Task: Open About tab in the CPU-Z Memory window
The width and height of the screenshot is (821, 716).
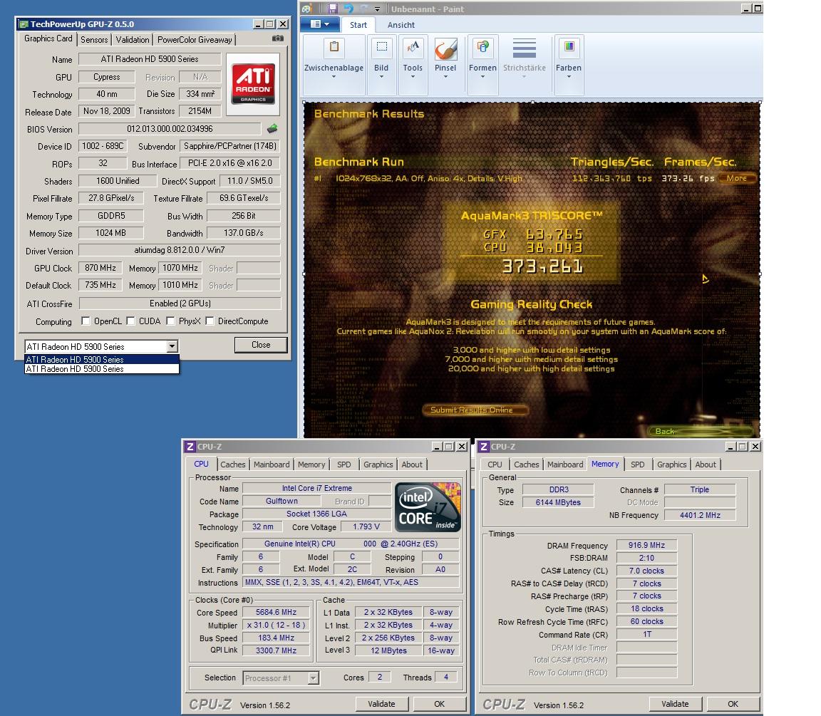Action: (x=706, y=465)
